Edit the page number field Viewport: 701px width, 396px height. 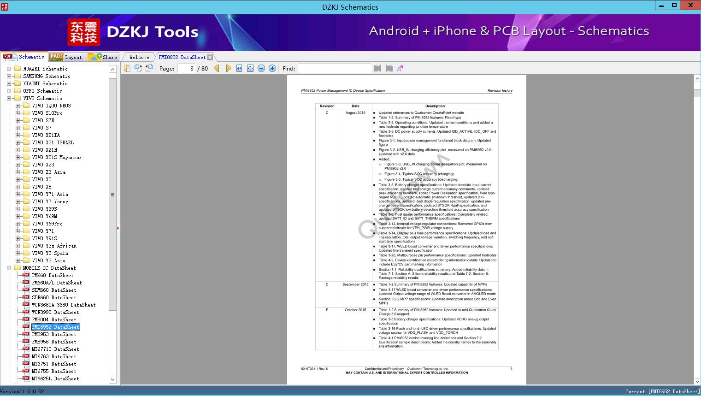pyautogui.click(x=190, y=68)
